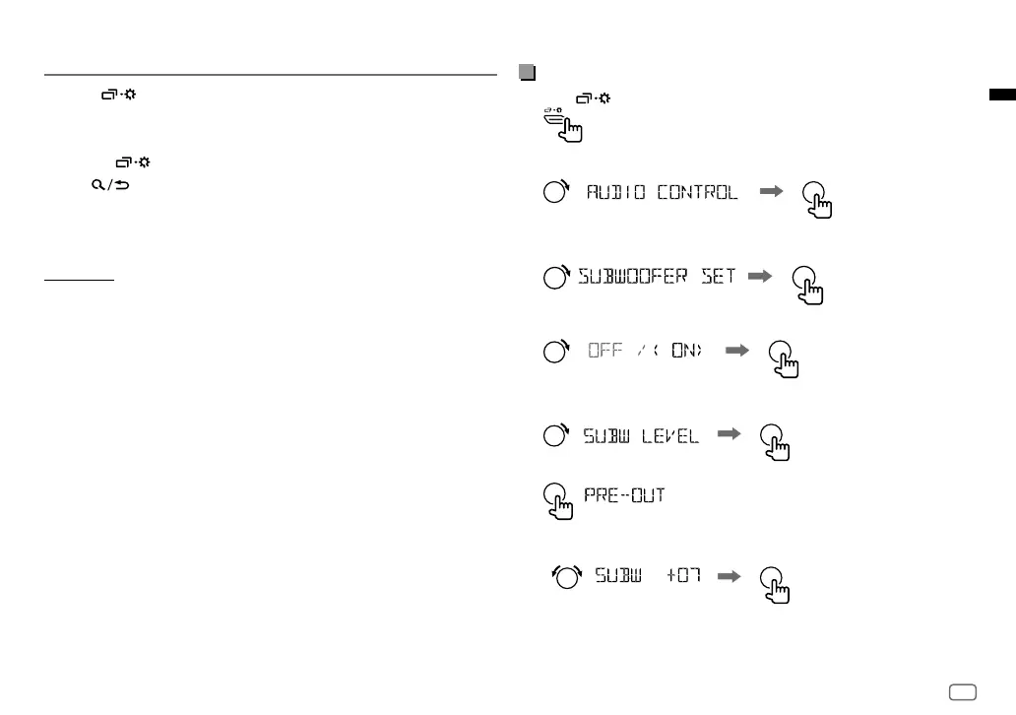Screen dimensions: 1016x715
Task: Select the OFF option text
Action: [x=605, y=350]
